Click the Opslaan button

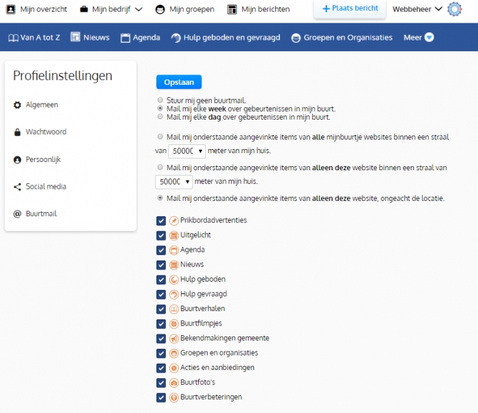(x=179, y=82)
